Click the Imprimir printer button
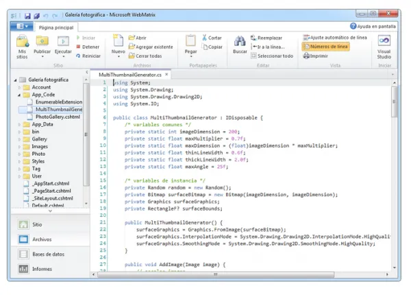The height and width of the screenshot is (295, 411). click(316, 56)
